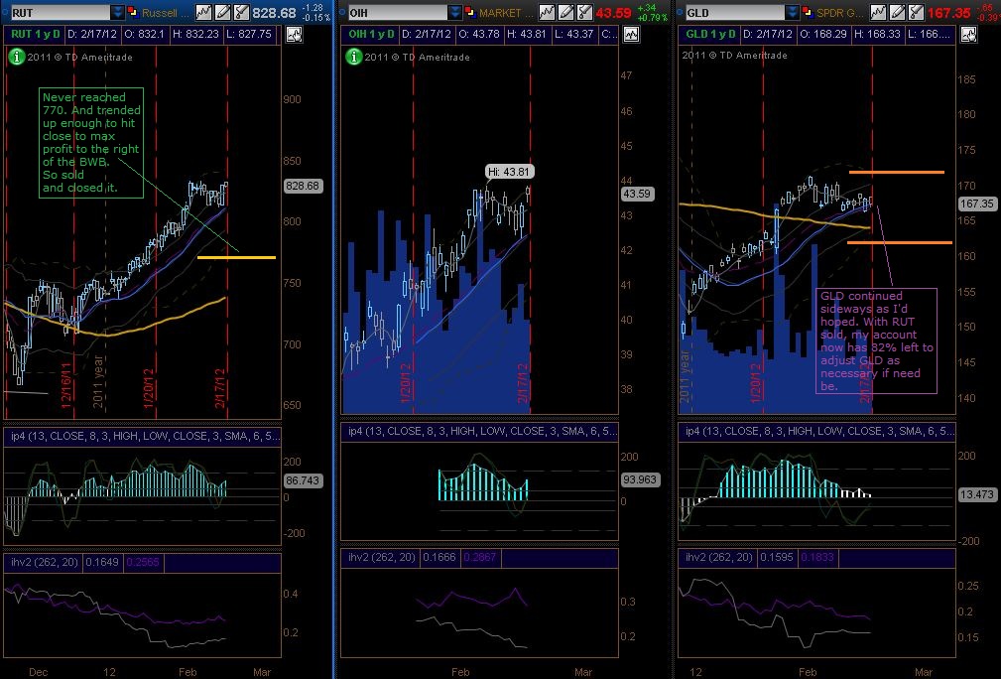The image size is (1001, 679).
Task: Click the 0.1595 ihv2 value in GLD panel
Action: 776,557
